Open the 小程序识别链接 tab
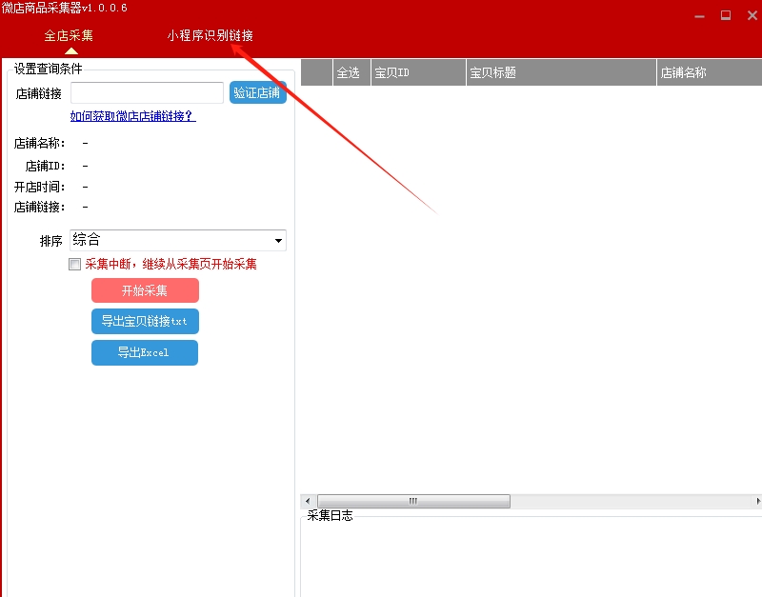The width and height of the screenshot is (762, 597). pos(210,35)
